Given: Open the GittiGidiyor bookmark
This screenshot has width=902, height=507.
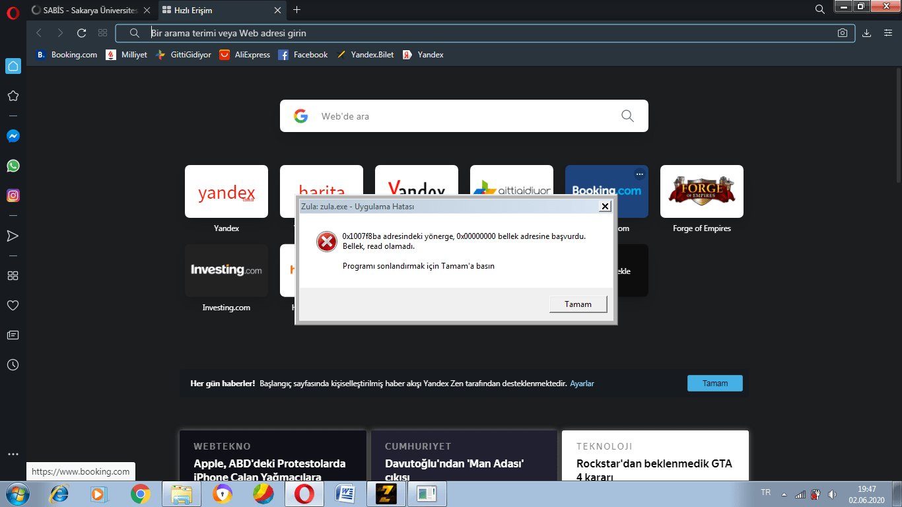Looking at the screenshot, I should tap(183, 55).
